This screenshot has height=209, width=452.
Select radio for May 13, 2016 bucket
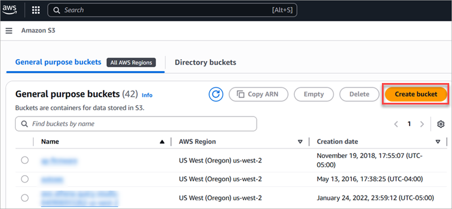pyautogui.click(x=25, y=179)
